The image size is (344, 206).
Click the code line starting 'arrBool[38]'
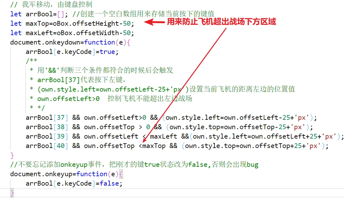(169, 127)
